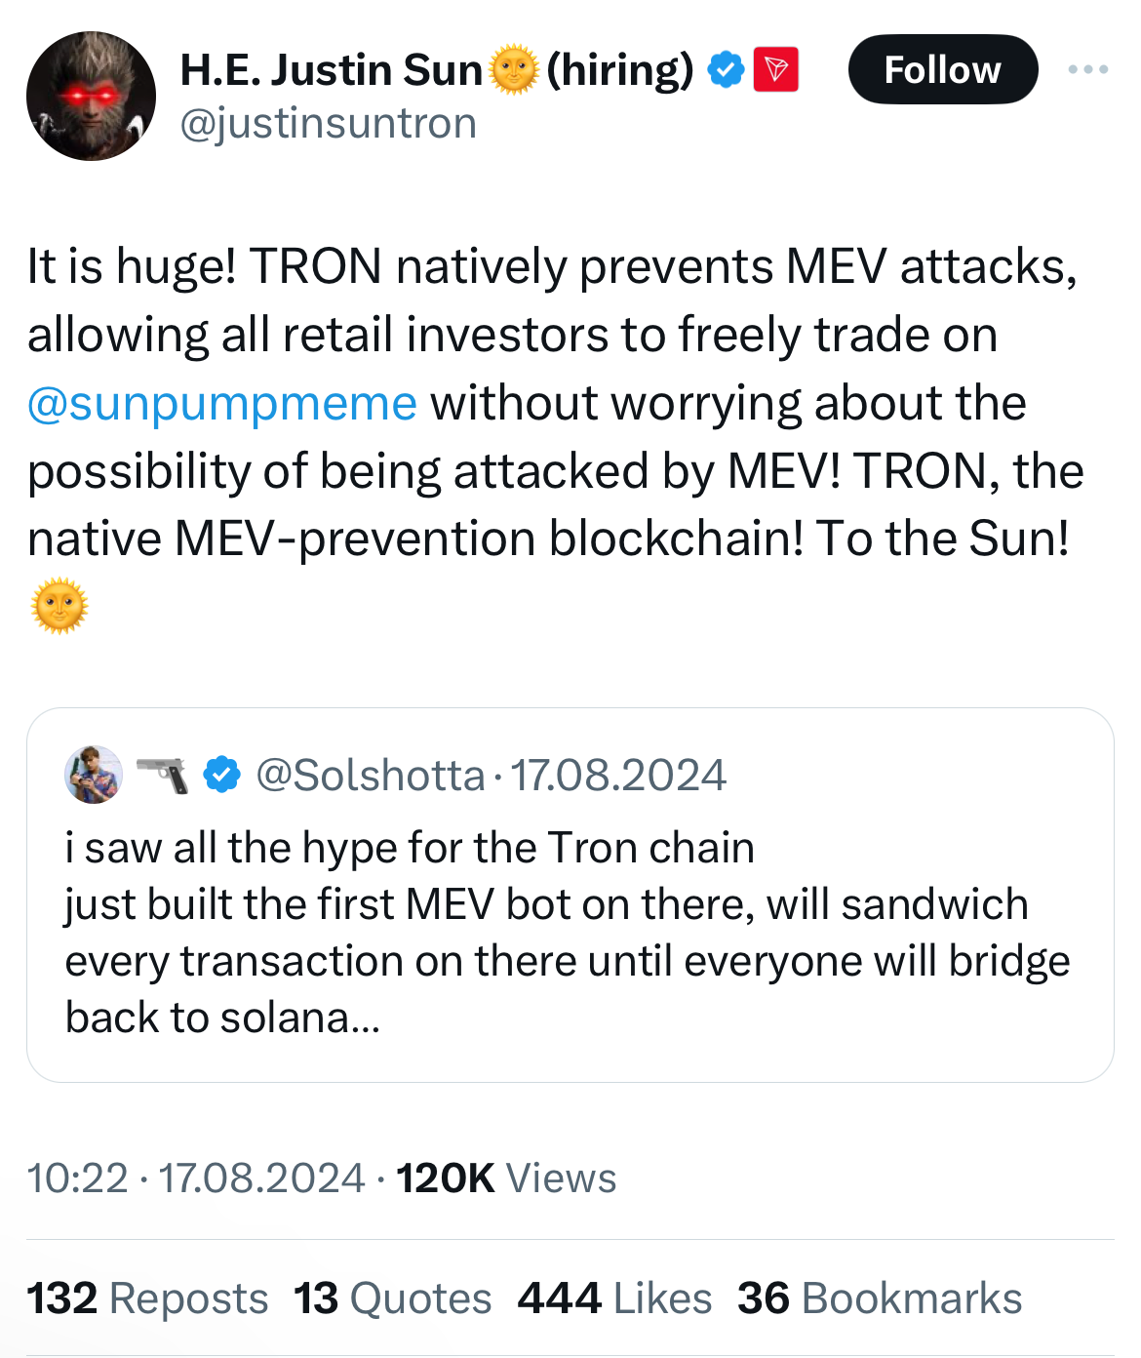This screenshot has width=1141, height=1358.
Task: Click the red TRON affiliation badge
Action: pos(776,70)
